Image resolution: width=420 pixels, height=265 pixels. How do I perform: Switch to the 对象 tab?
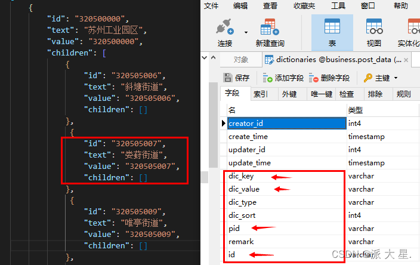(x=241, y=60)
